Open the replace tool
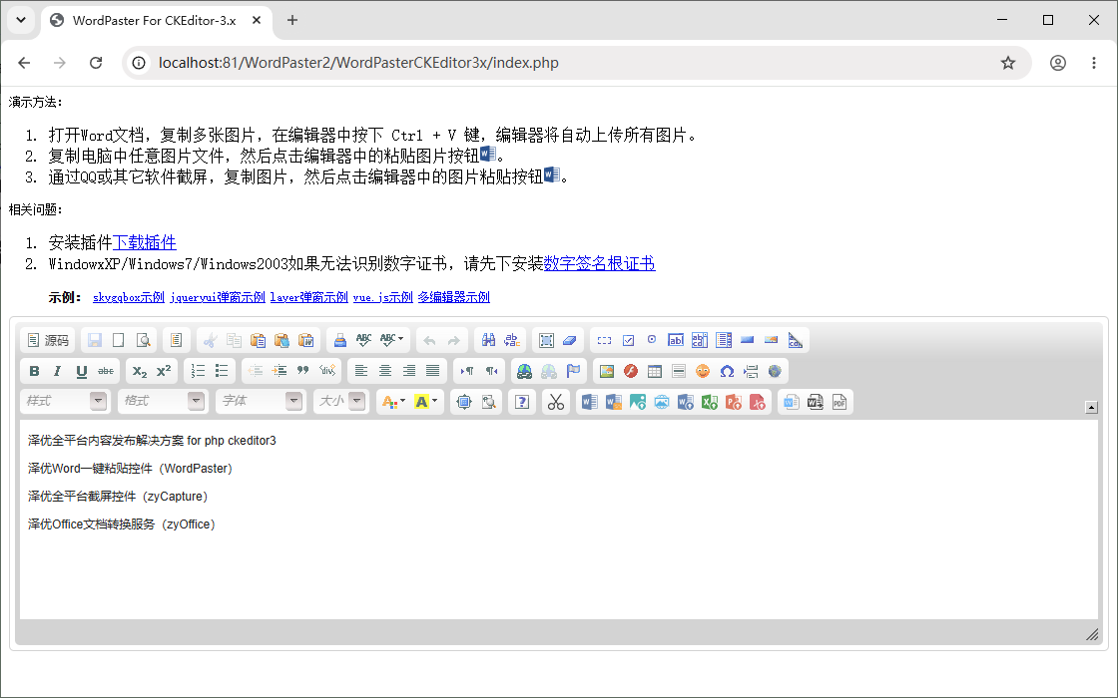Image resolution: width=1118 pixels, height=698 pixels. point(512,340)
